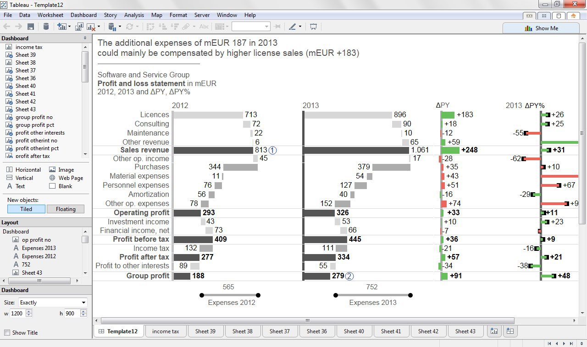The height and width of the screenshot is (347, 587).
Task: Collapse the Dashboard sheets panel arrows
Action: click(85, 38)
